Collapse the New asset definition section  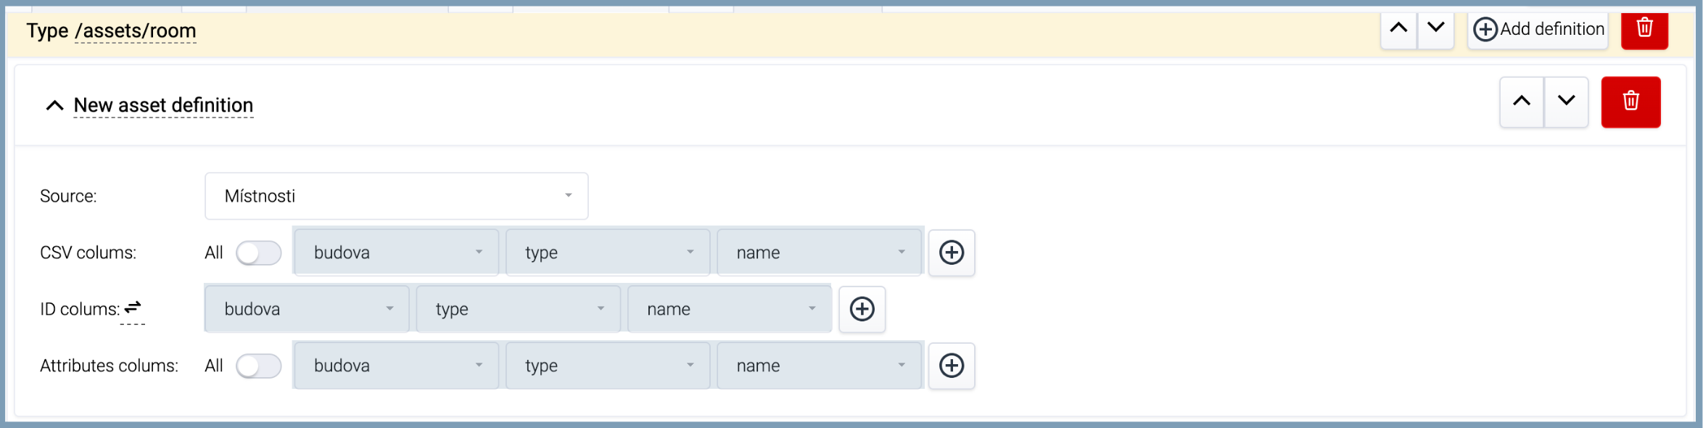coord(54,106)
